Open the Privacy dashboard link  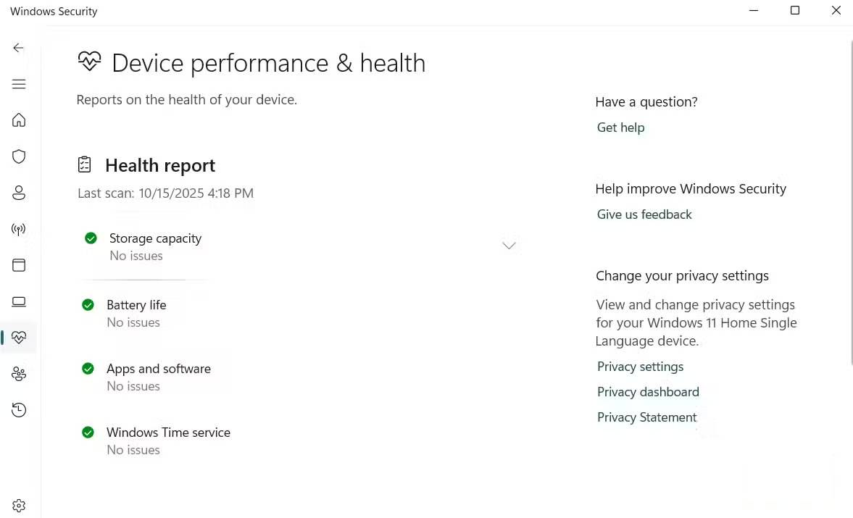[648, 392]
